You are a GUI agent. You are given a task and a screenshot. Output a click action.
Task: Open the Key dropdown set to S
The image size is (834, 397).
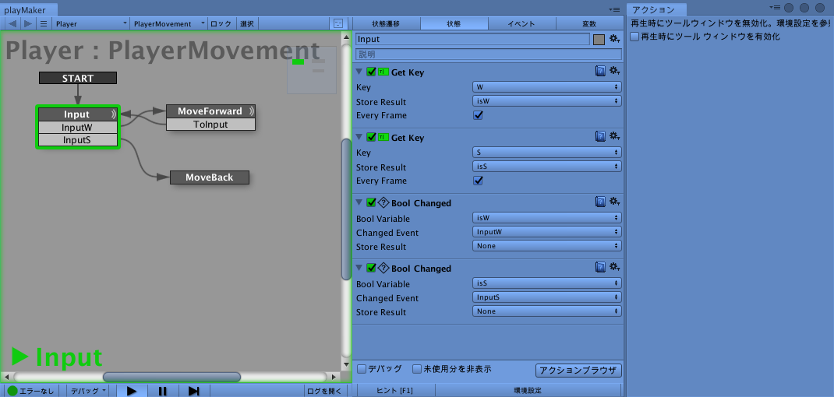coord(547,152)
